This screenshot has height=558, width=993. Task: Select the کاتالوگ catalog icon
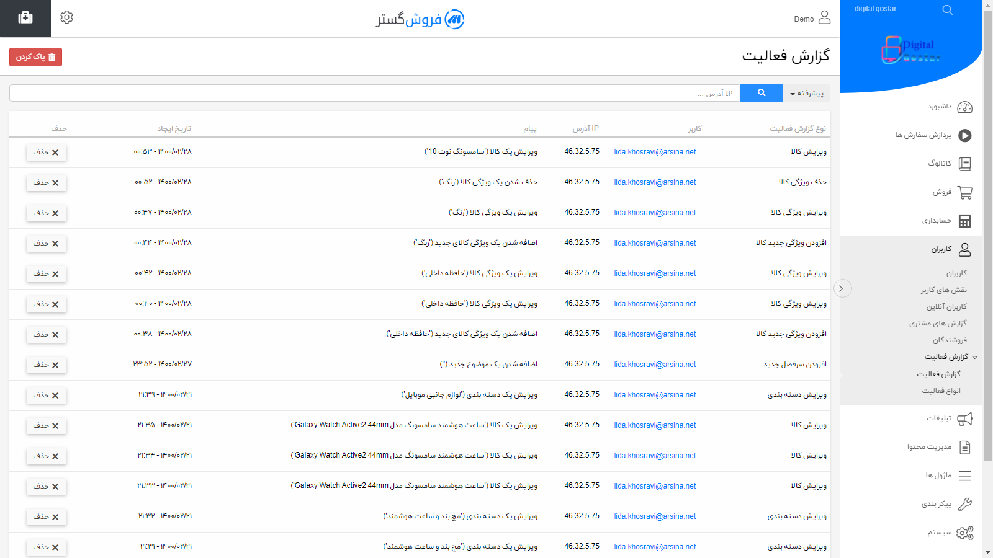pyautogui.click(x=964, y=164)
